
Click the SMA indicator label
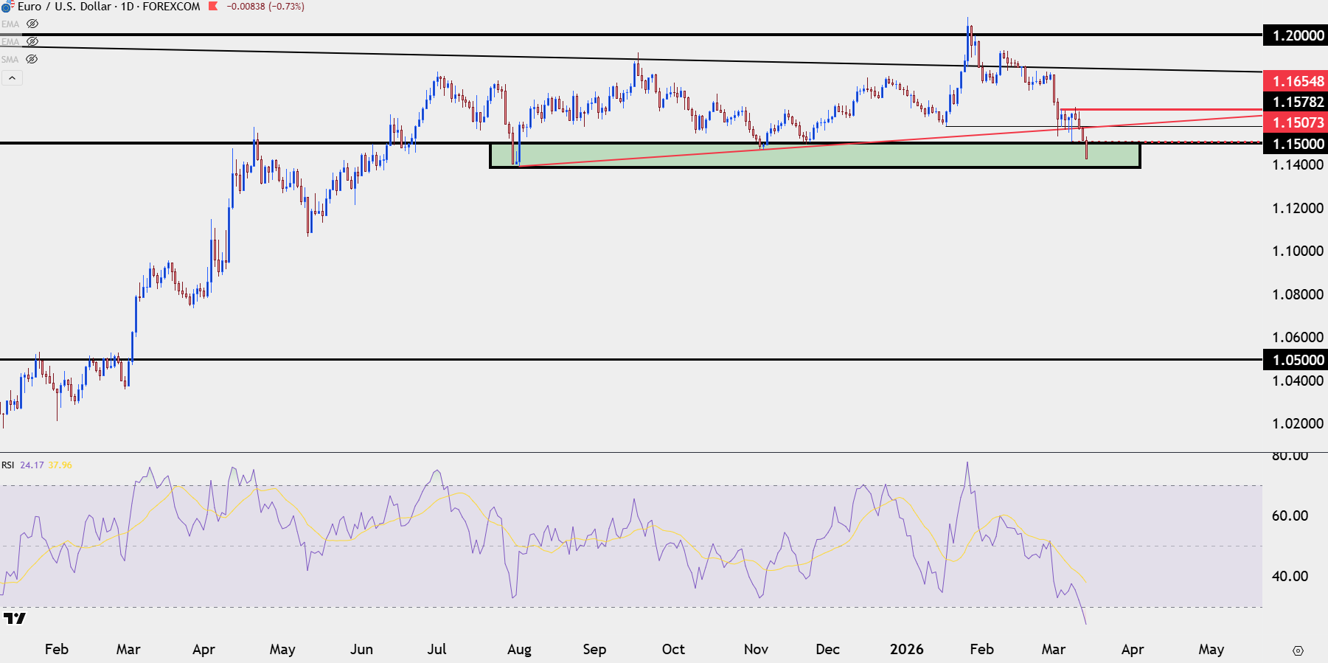pyautogui.click(x=10, y=59)
